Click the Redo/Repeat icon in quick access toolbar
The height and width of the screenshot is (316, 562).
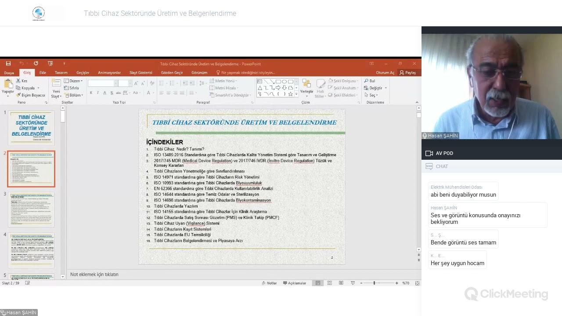pyautogui.click(x=36, y=64)
